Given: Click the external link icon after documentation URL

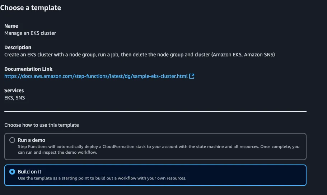Looking at the screenshot, I should point(192,76).
